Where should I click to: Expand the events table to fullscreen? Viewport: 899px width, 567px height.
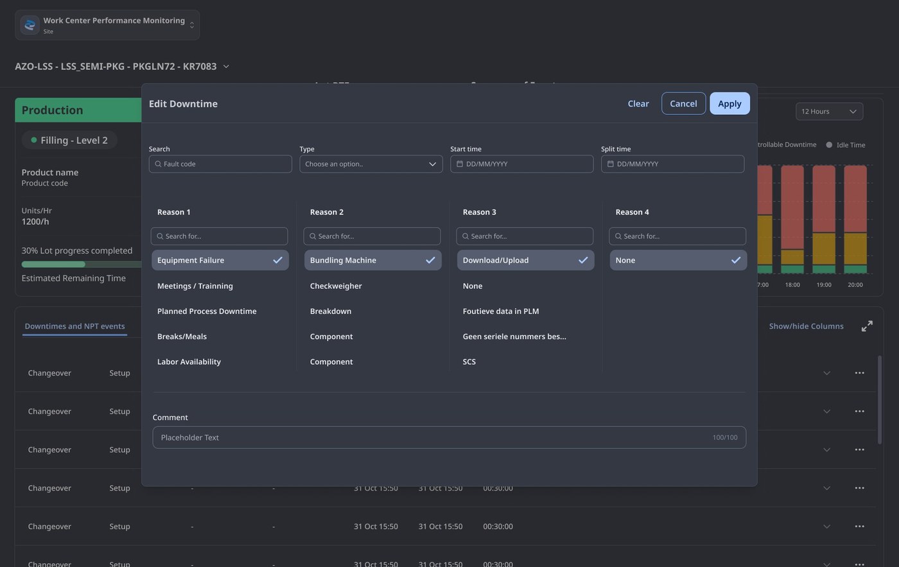867,326
